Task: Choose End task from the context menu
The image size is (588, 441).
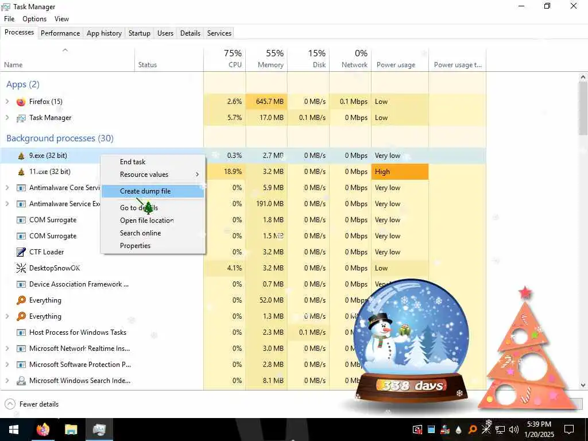Action: coord(153,162)
